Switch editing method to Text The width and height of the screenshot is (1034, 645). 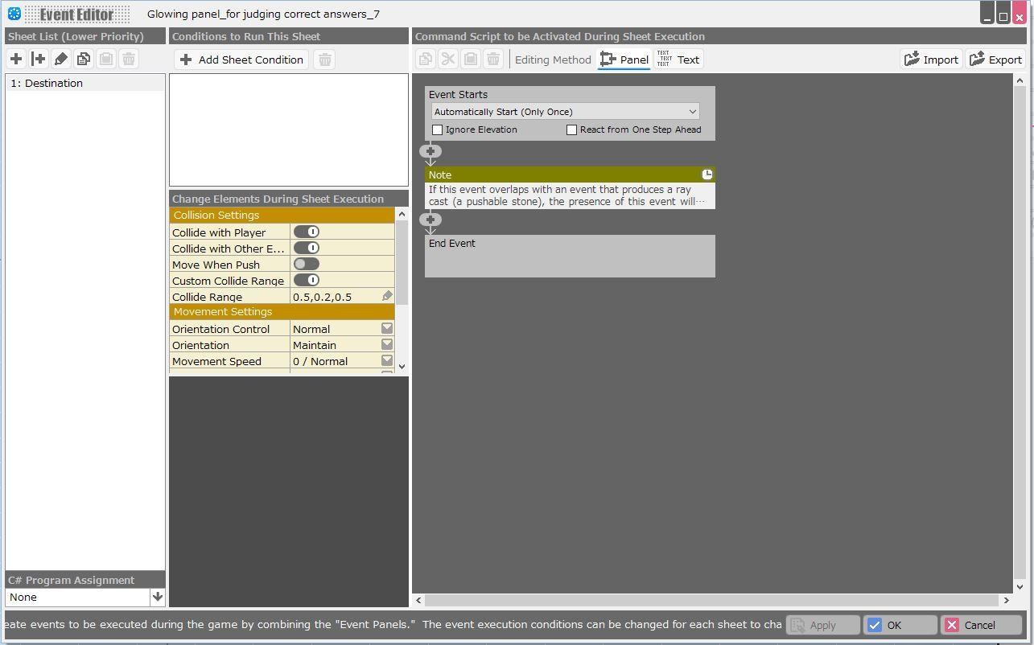tap(678, 60)
